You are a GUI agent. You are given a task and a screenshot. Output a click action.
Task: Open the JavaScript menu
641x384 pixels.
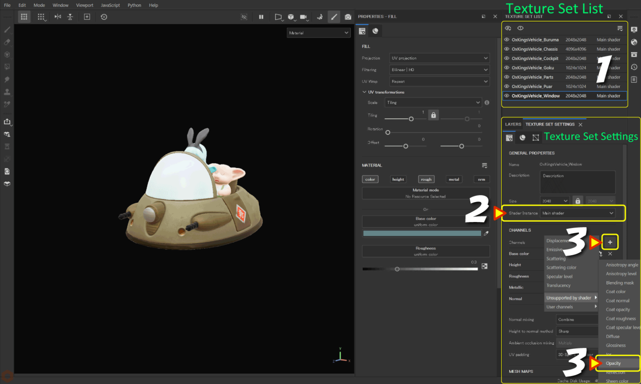(110, 5)
